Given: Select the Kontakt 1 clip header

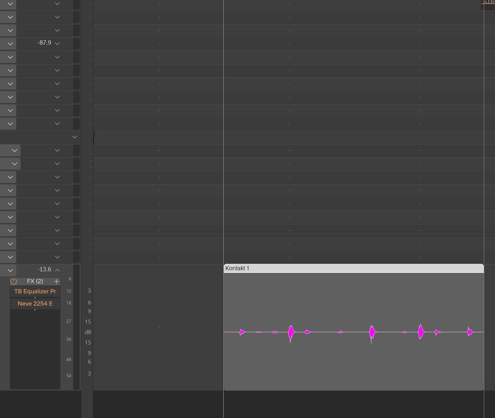Looking at the screenshot, I should [353, 268].
